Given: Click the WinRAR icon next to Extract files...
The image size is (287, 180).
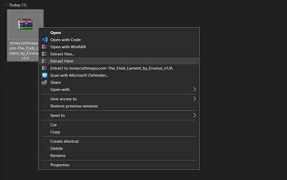Looking at the screenshot, I should 44,54.
